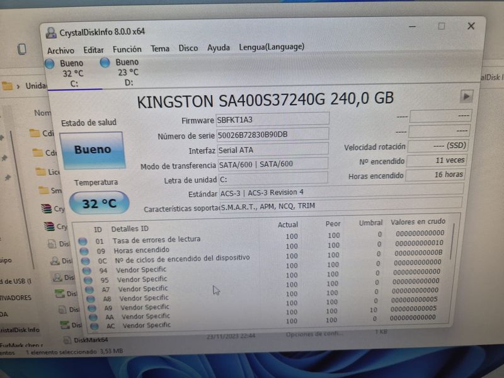Screen dimensions: 504x378
Task: Click status dot for attribute 09
Action: point(84,251)
